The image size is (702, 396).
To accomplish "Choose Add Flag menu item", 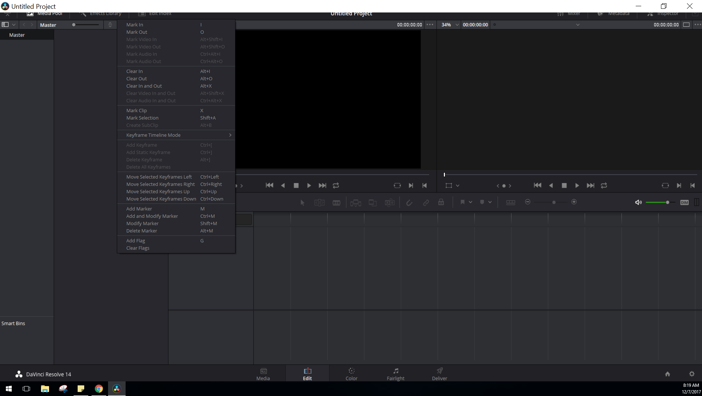I will coord(176,241).
